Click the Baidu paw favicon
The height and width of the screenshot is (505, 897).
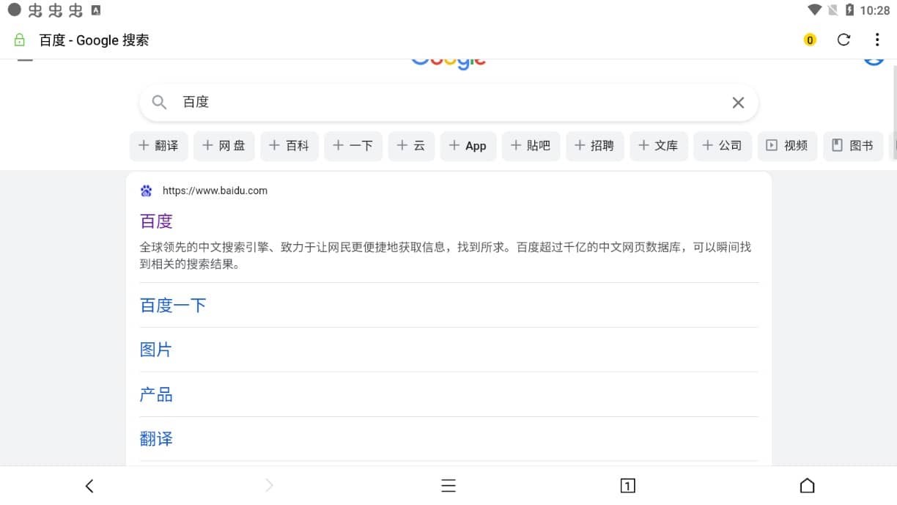[x=147, y=191]
